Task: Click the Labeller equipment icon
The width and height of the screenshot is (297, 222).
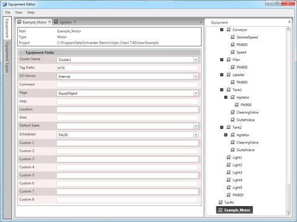Action: point(229,75)
